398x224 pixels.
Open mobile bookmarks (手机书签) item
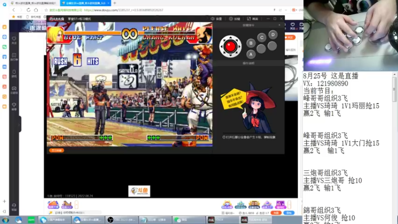(34, 17)
